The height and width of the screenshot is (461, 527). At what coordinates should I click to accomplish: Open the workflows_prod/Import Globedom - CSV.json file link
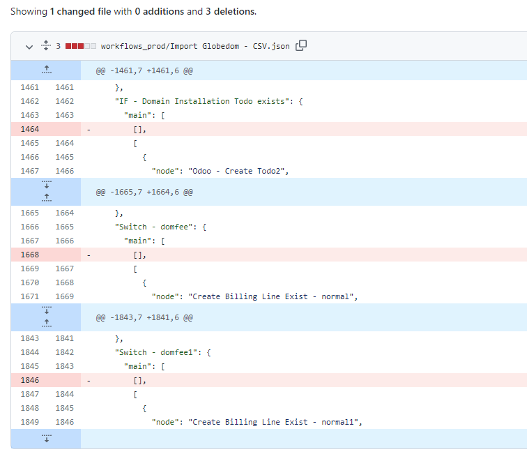coord(195,47)
